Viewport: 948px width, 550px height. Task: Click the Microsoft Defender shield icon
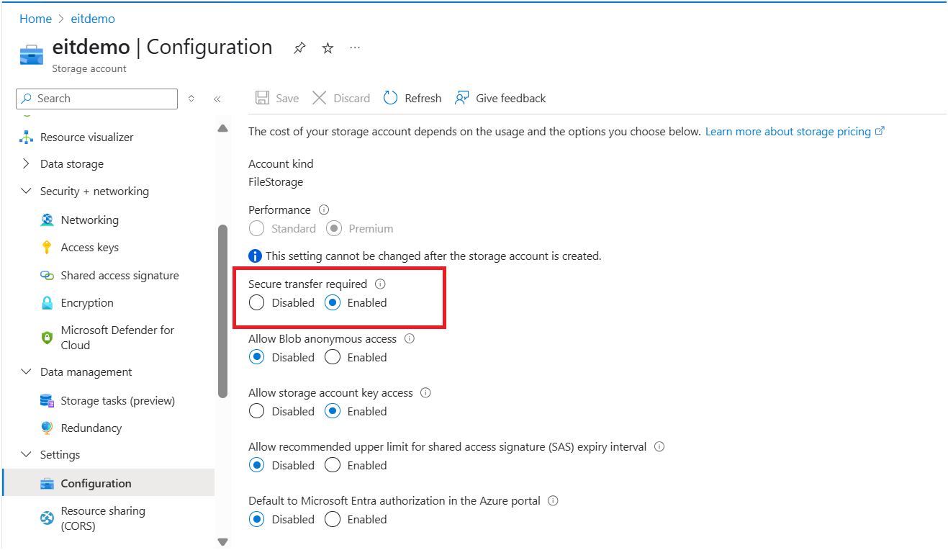pos(47,338)
